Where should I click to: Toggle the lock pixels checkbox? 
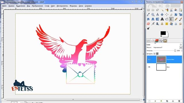[154, 54]
